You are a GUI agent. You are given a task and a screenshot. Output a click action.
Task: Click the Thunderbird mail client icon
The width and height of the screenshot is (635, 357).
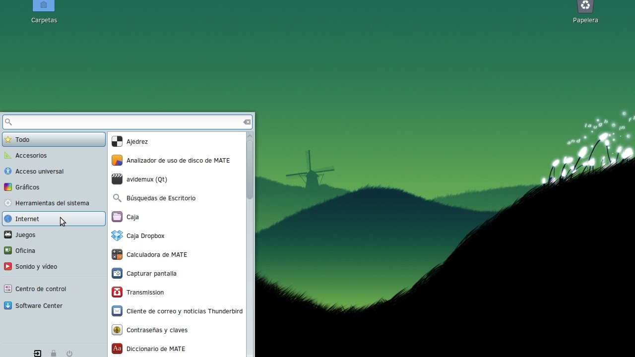point(117,311)
